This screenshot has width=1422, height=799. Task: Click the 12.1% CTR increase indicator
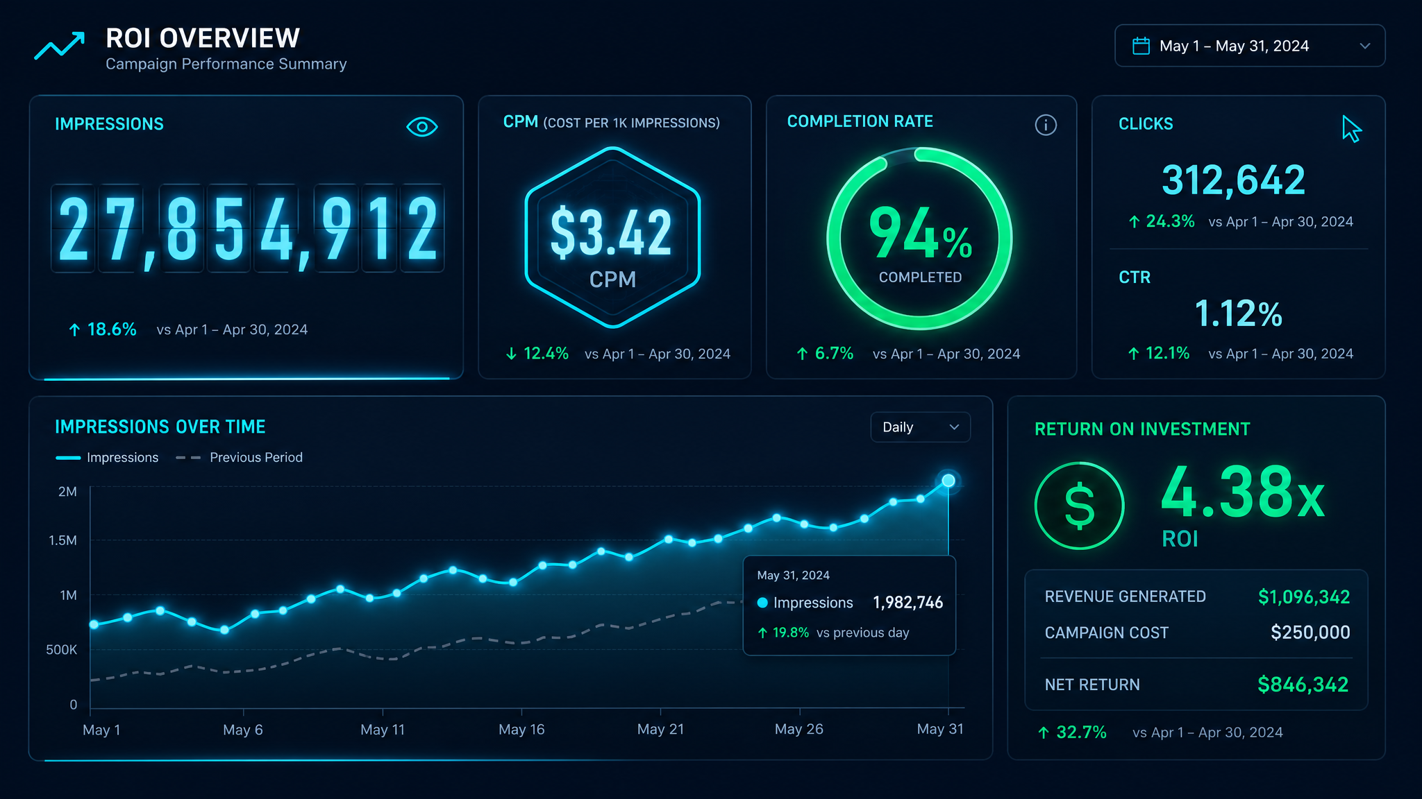point(1159,353)
